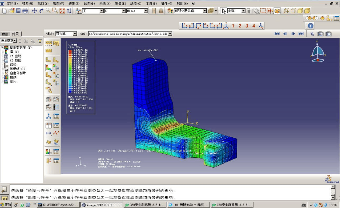Image resolution: width=340 pixels, height=208 pixels.
Task: Open the 帮助 (H) menu
Action: [182, 4]
